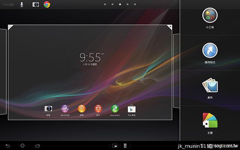The image size is (240, 150).
Task: Open the WALKMAN app
Action: tap(65, 111)
